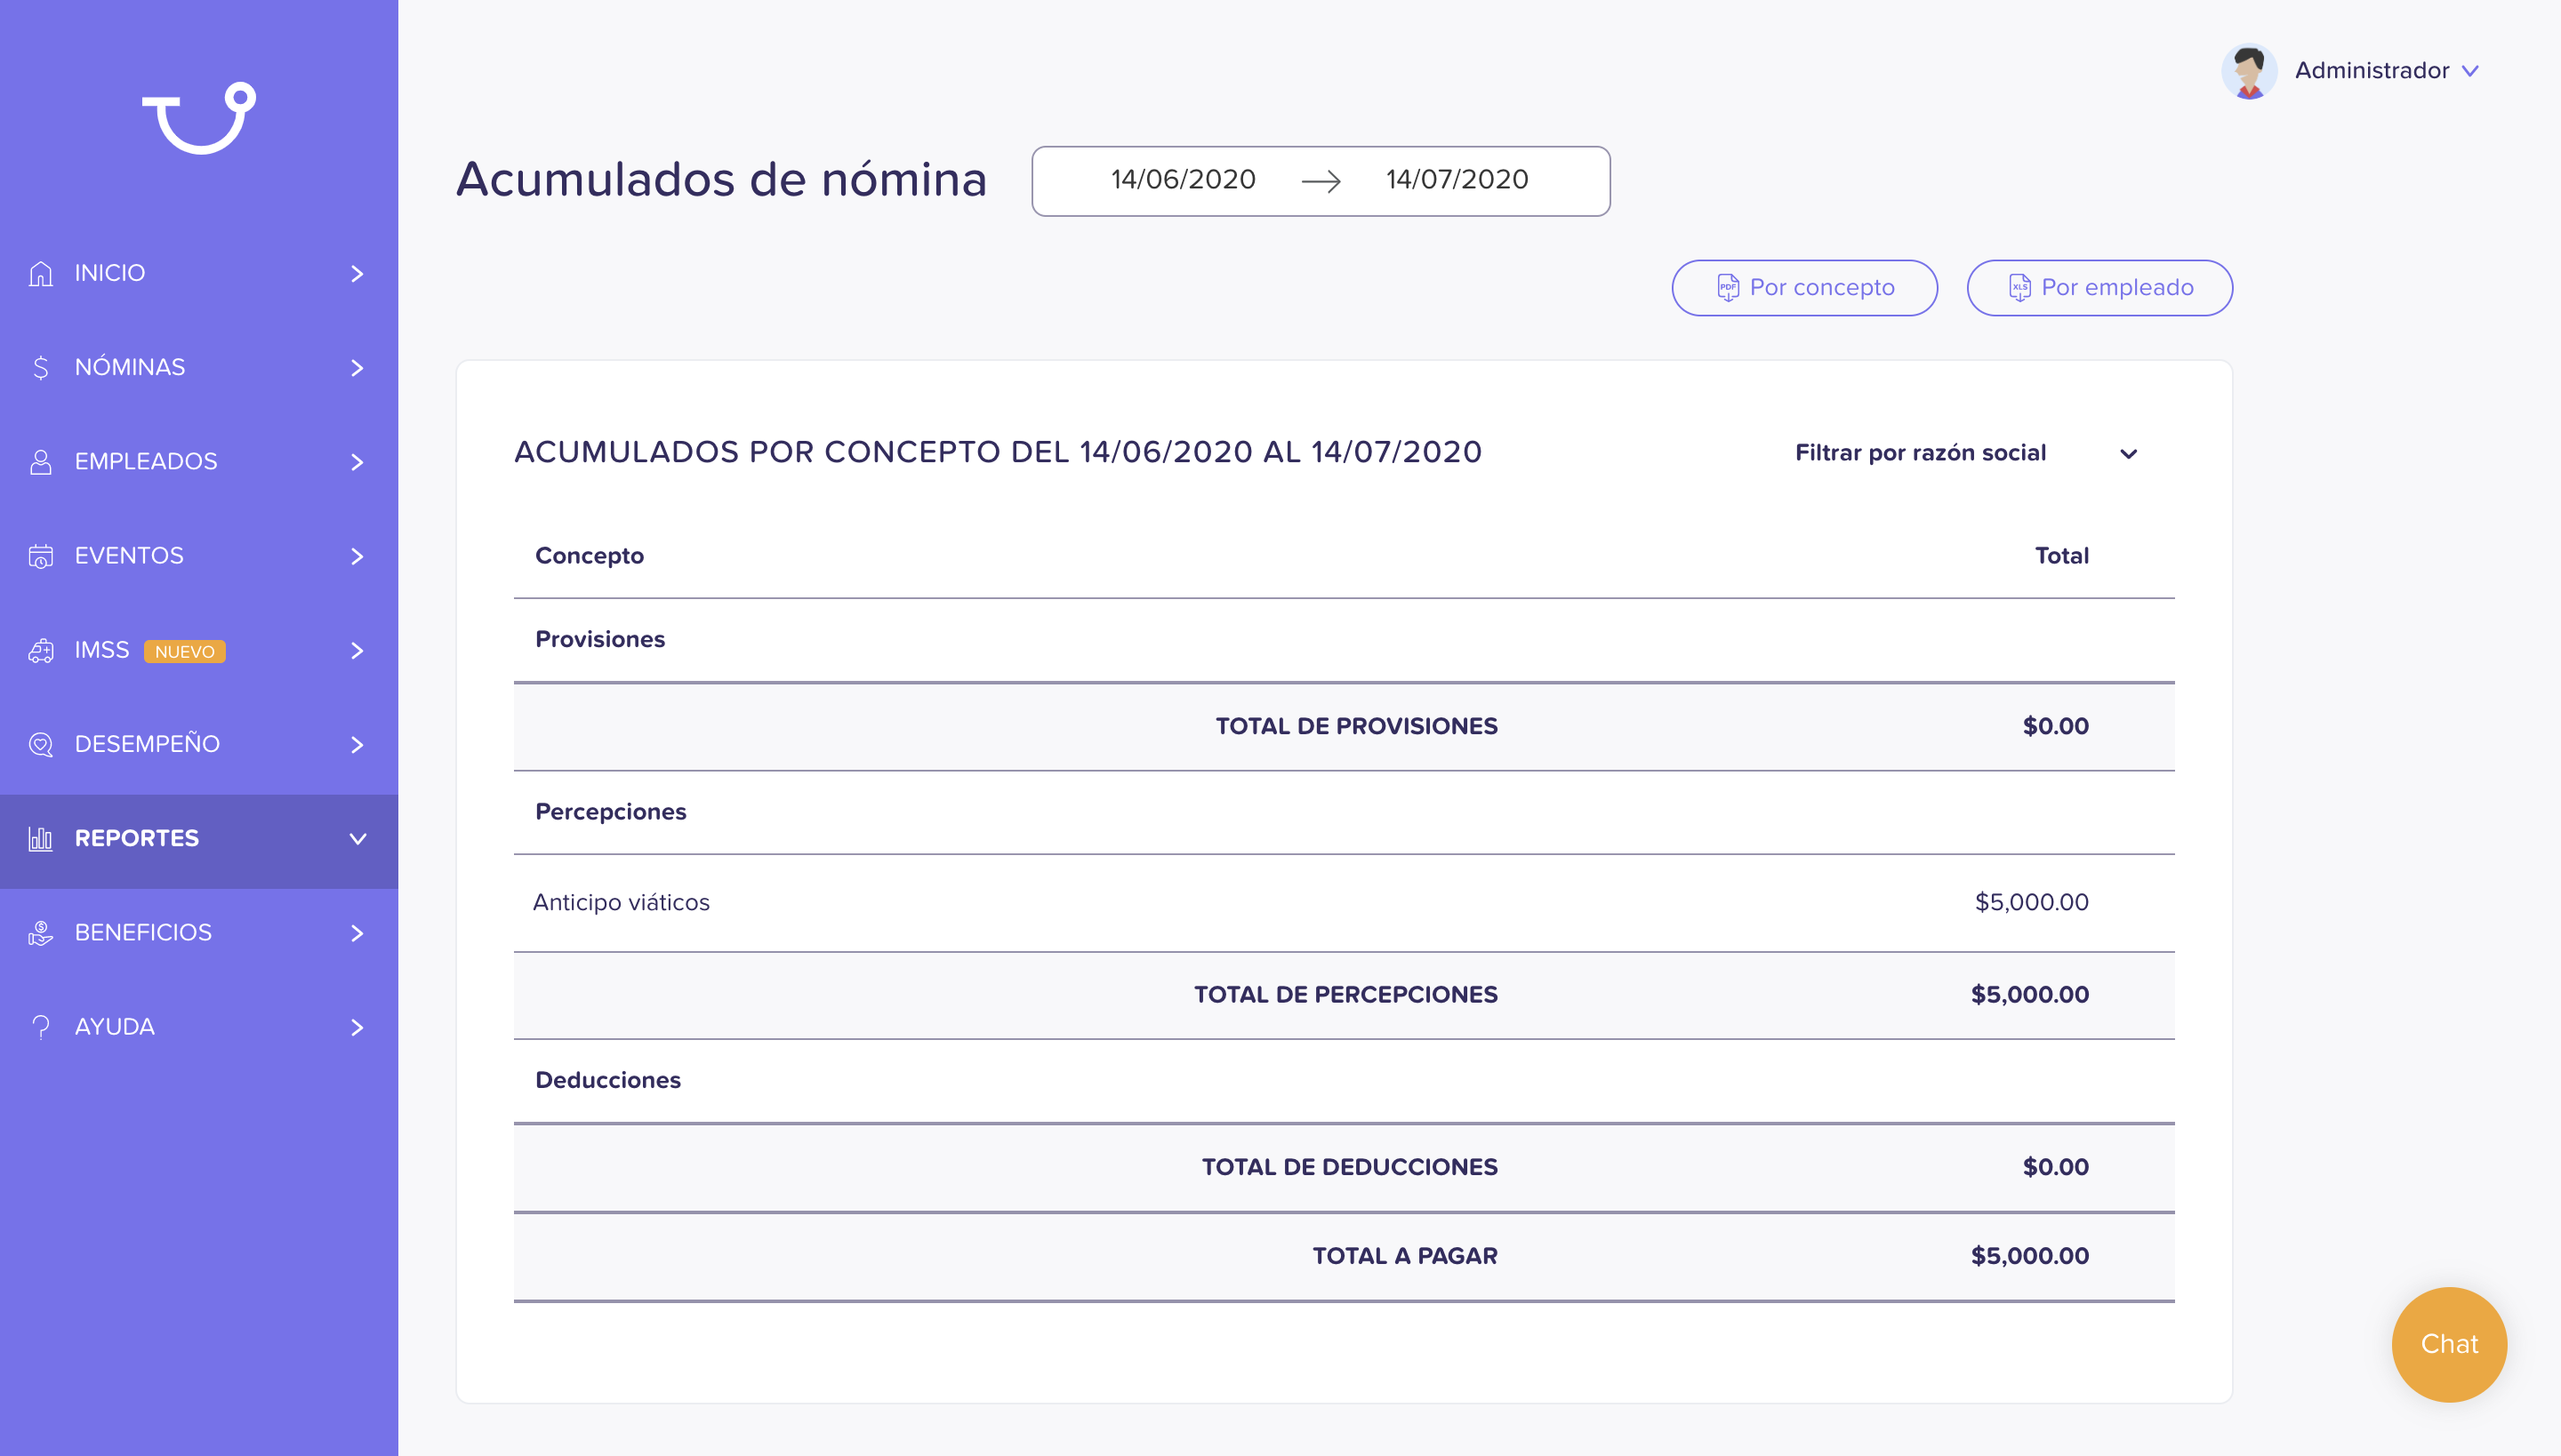
Task: Expand the DESEMPEÑO menu chevron
Action: pos(357,744)
